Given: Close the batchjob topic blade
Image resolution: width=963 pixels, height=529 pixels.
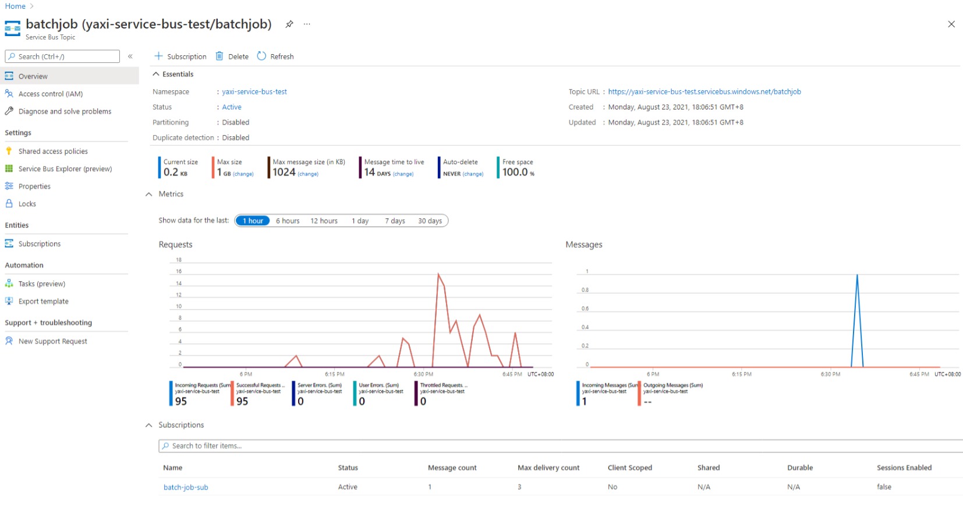Looking at the screenshot, I should [x=951, y=24].
